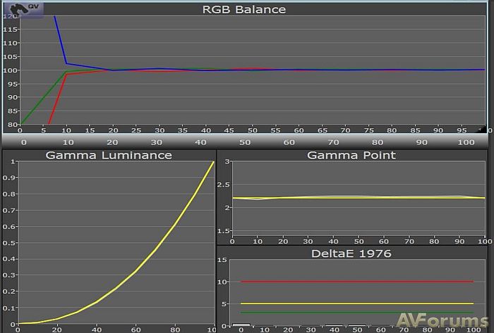Screen dimensions: 494x333
Task: Open the Gamma Point panel heading
Action: click(351, 155)
